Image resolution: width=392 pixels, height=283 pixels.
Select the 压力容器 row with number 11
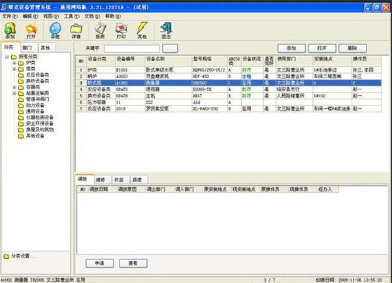(229, 102)
